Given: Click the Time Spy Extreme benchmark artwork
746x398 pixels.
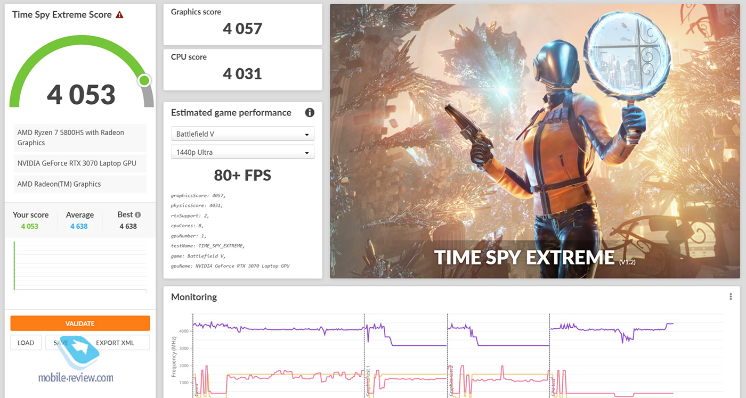Looking at the screenshot, I should coord(535,141).
